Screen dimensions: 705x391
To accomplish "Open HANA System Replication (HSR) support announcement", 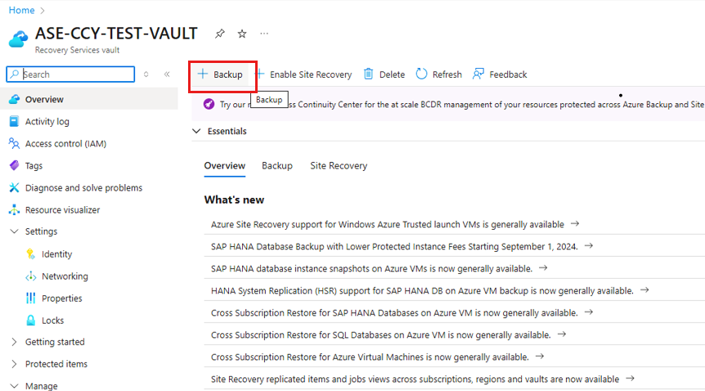I will point(422,290).
